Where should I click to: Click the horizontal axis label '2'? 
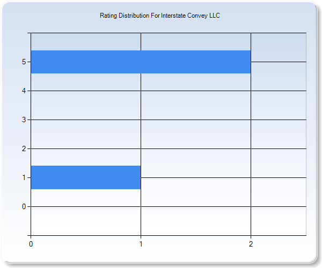point(251,244)
